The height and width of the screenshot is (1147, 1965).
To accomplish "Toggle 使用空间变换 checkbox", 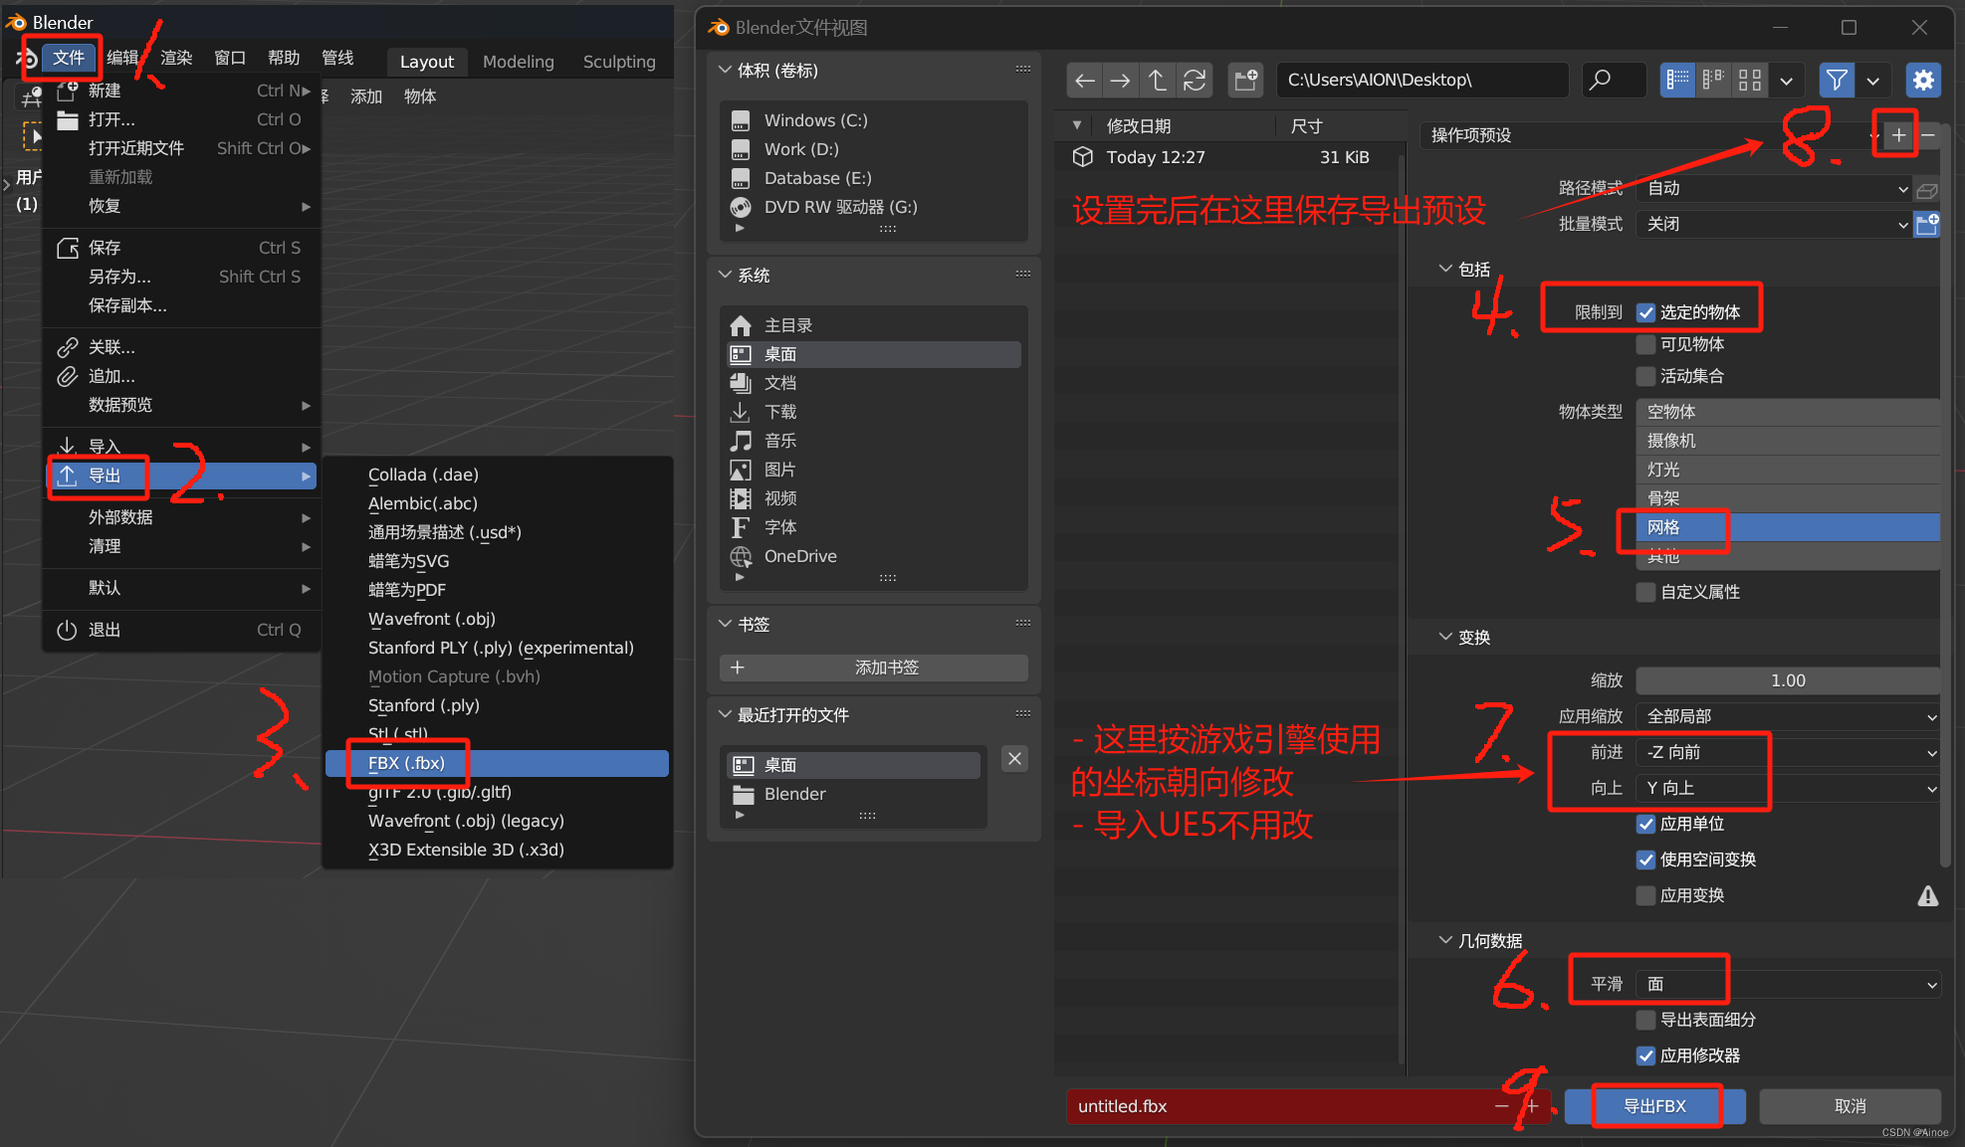I will pos(1645,860).
